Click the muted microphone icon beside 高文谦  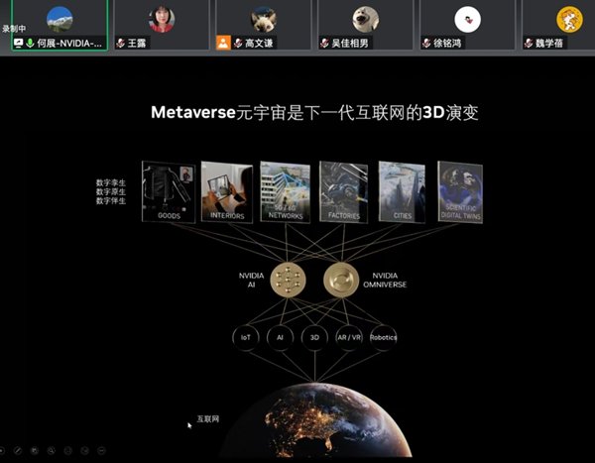tap(238, 43)
